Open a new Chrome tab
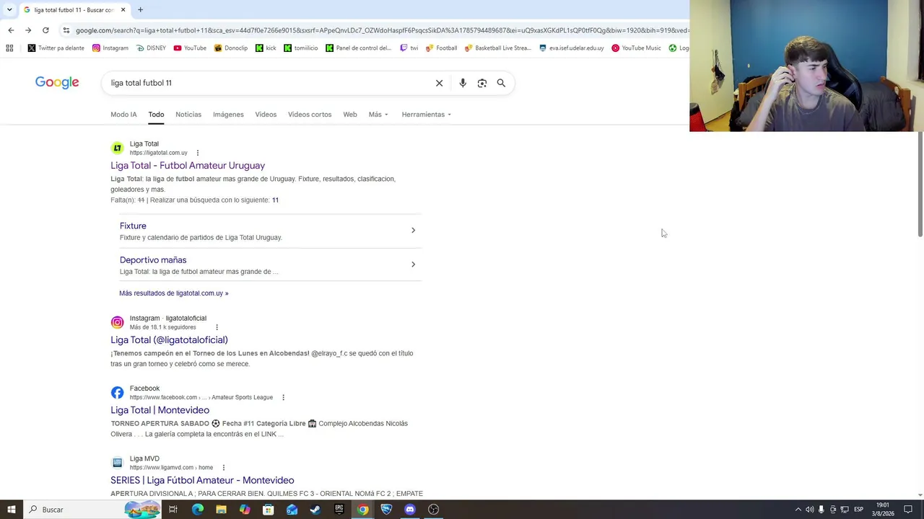The image size is (924, 519). (x=140, y=10)
